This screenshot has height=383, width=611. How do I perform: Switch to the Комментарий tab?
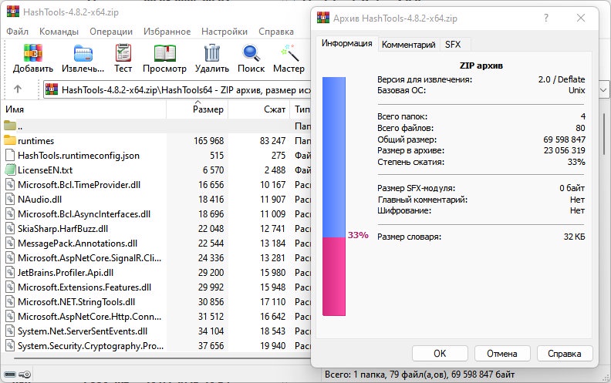(408, 45)
